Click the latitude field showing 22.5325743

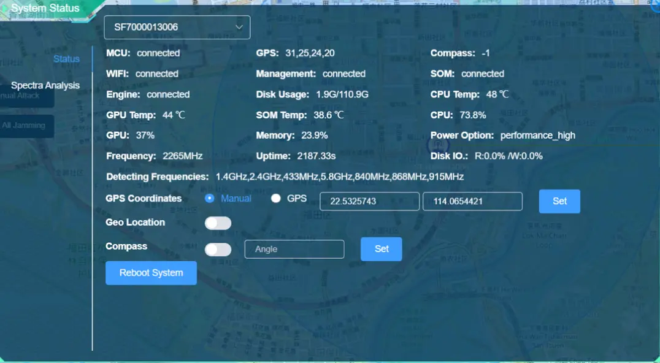pos(369,201)
